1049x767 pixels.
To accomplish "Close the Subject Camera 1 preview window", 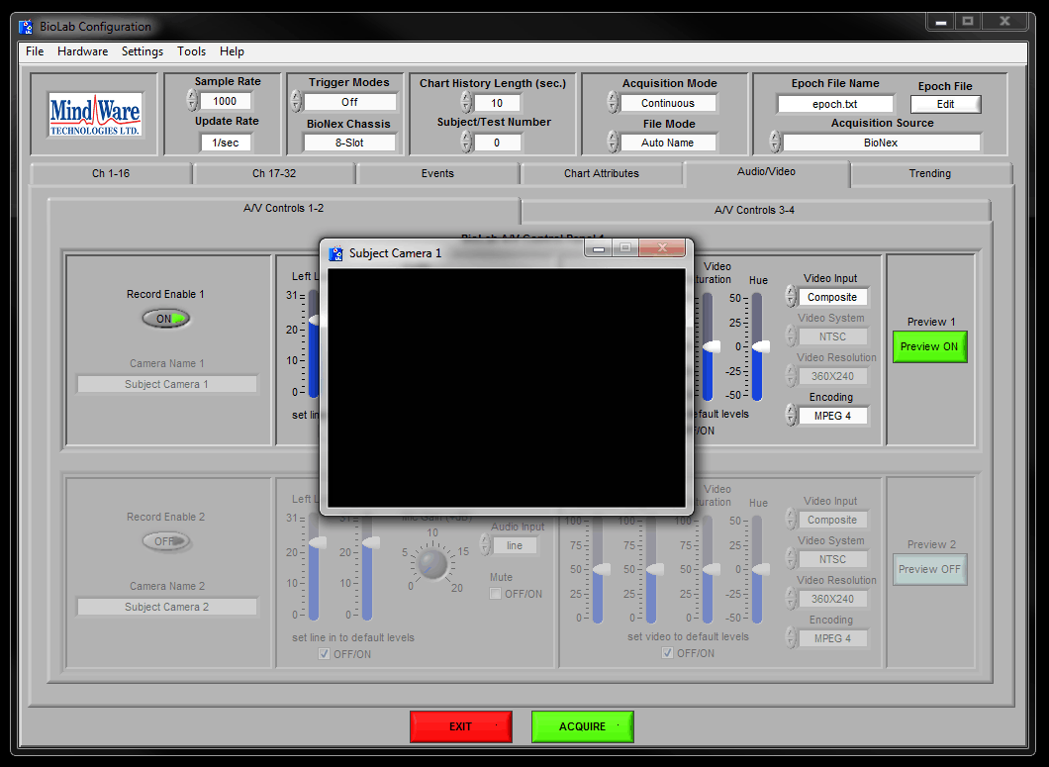I will click(x=662, y=247).
